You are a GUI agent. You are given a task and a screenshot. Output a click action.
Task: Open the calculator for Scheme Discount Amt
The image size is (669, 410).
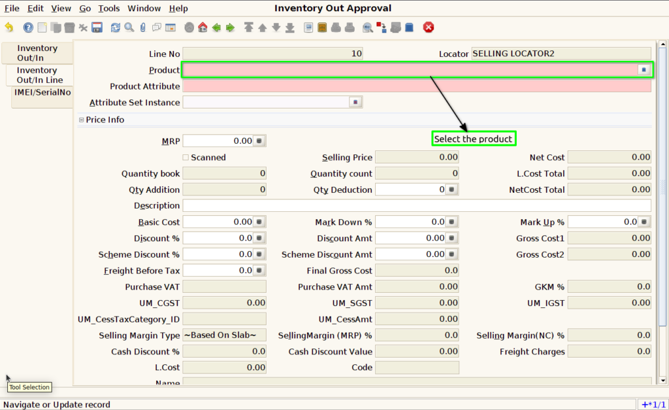pos(451,254)
